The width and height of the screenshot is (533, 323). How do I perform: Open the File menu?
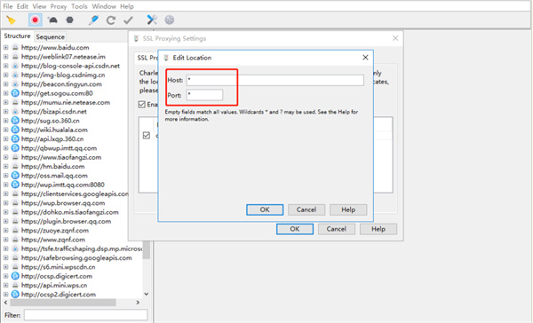click(x=8, y=6)
